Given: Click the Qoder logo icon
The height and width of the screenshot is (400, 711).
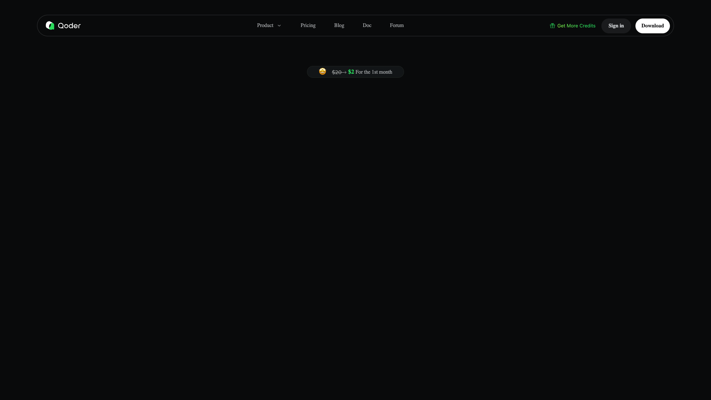Looking at the screenshot, I should tap(50, 26).
